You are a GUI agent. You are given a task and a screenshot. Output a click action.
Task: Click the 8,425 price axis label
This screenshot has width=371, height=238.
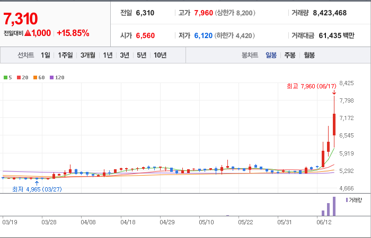pos(347,83)
